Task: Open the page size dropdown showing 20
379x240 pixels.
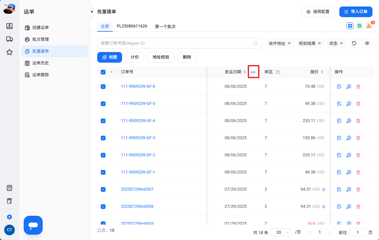Action: pyautogui.click(x=281, y=232)
